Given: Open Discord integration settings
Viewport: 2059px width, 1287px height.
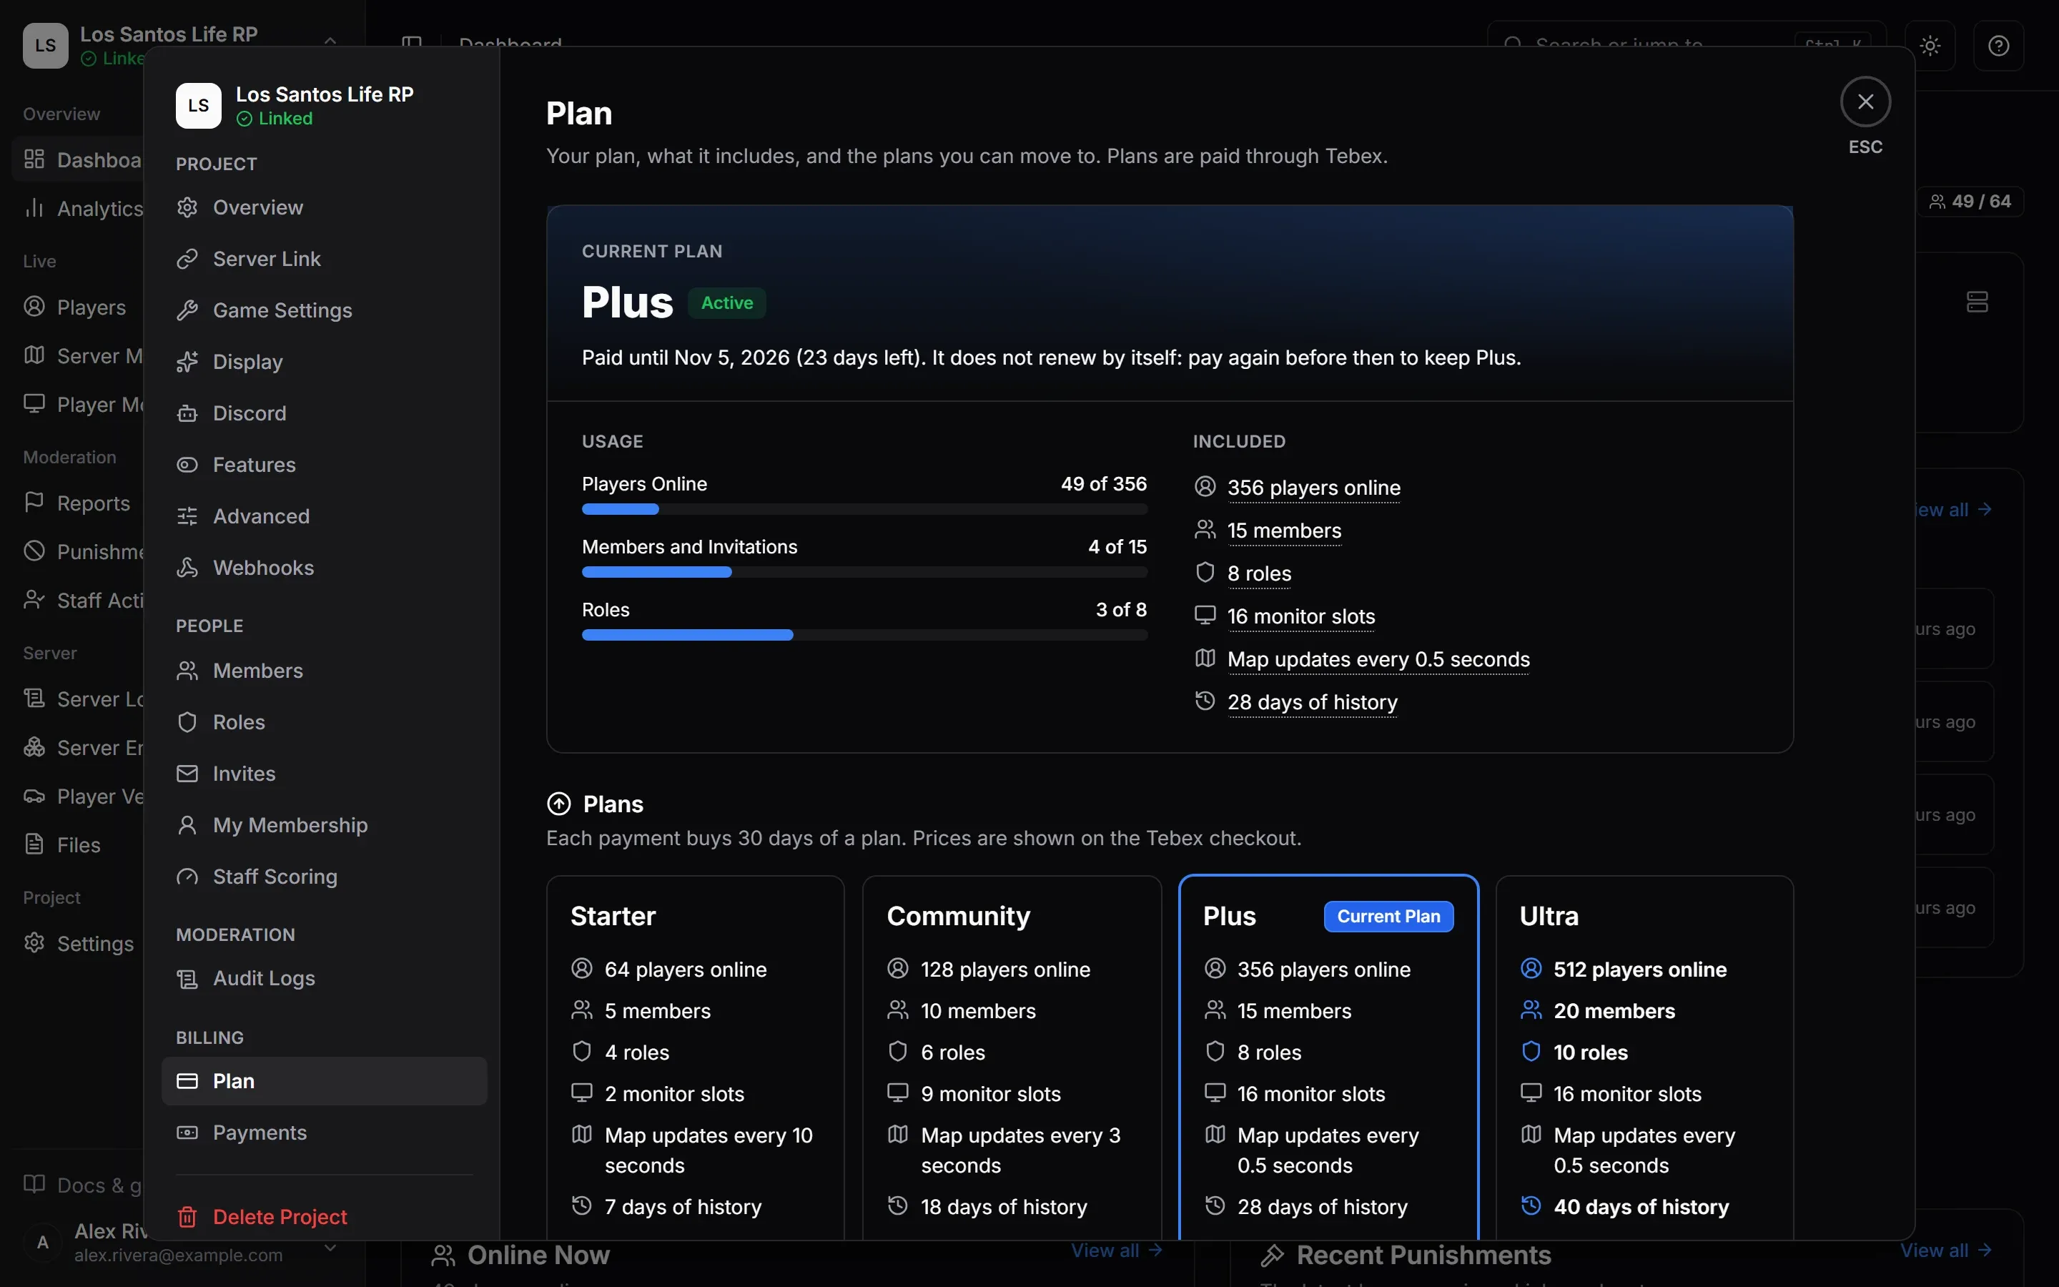Looking at the screenshot, I should (323, 414).
